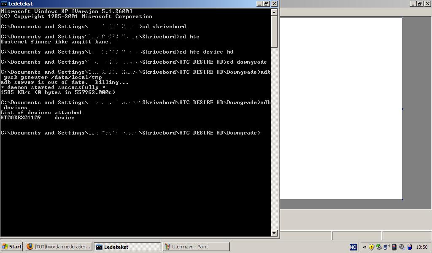Screen dimensions: 432x253
Task: Minimize the Paint window at right
Action: pos(413,3)
